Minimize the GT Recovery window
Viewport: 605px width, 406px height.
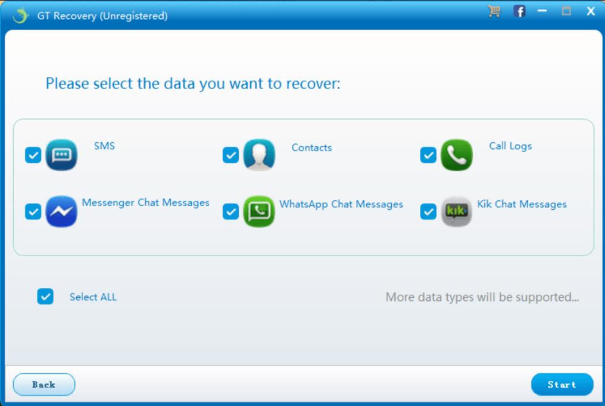pos(542,11)
